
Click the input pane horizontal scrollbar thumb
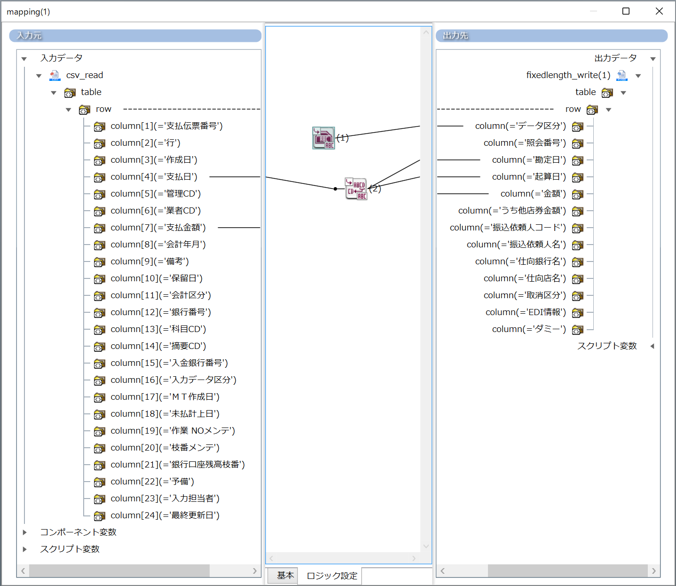click(x=119, y=570)
